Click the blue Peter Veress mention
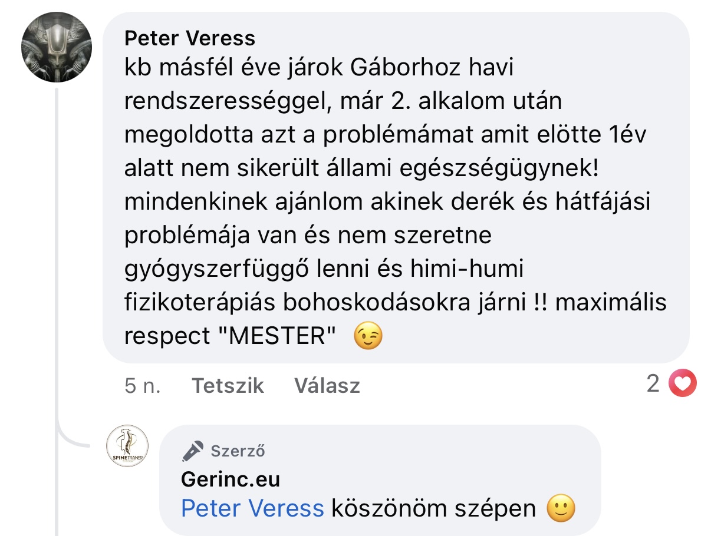711x536 pixels. pyautogui.click(x=252, y=508)
